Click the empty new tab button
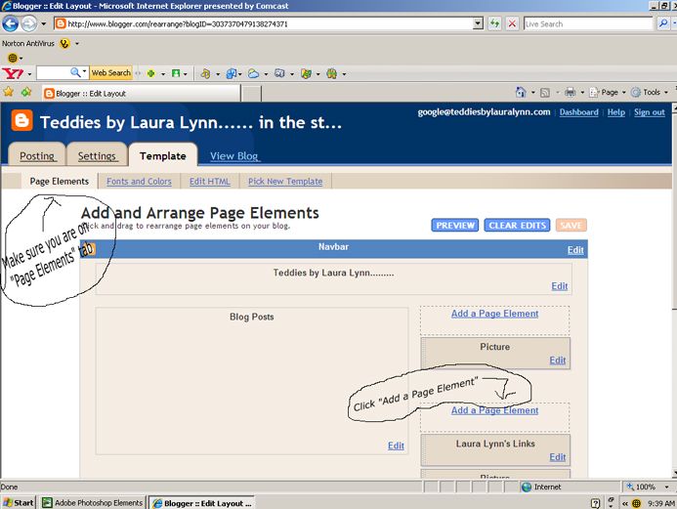 [x=251, y=93]
